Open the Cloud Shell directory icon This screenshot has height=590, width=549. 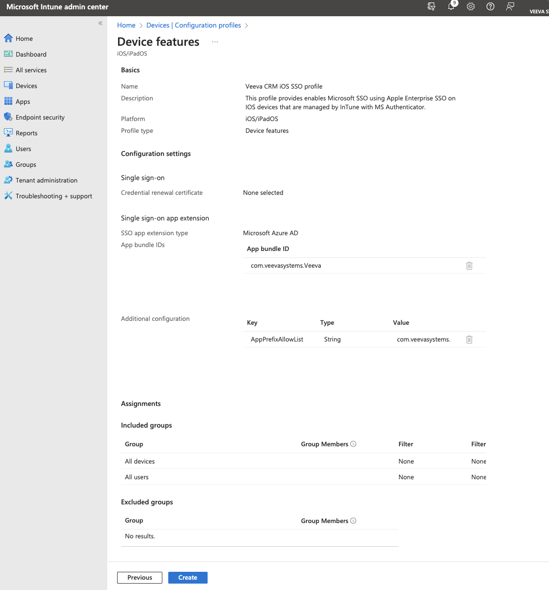(431, 7)
